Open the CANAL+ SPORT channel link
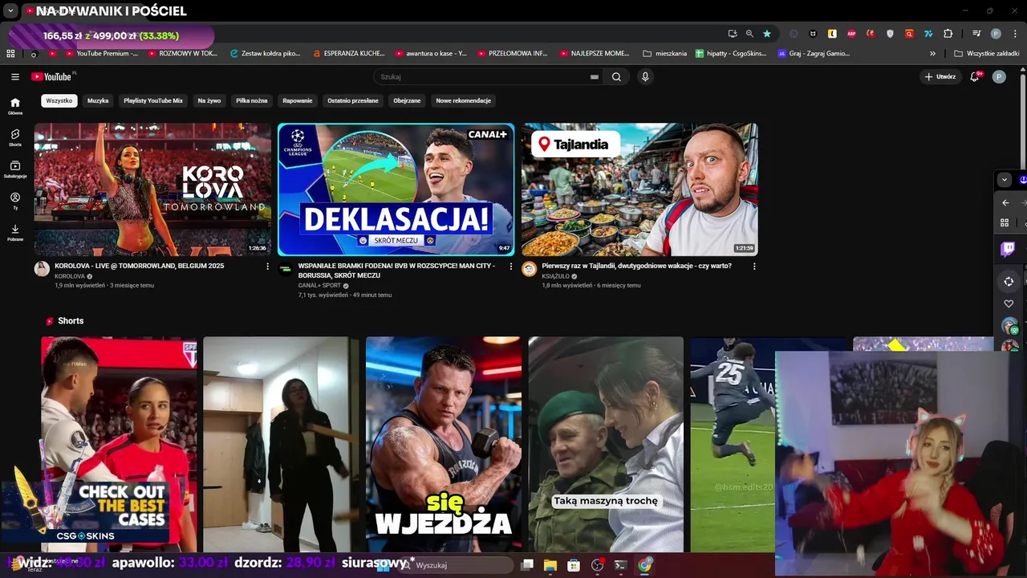This screenshot has height=578, width=1027. point(319,286)
